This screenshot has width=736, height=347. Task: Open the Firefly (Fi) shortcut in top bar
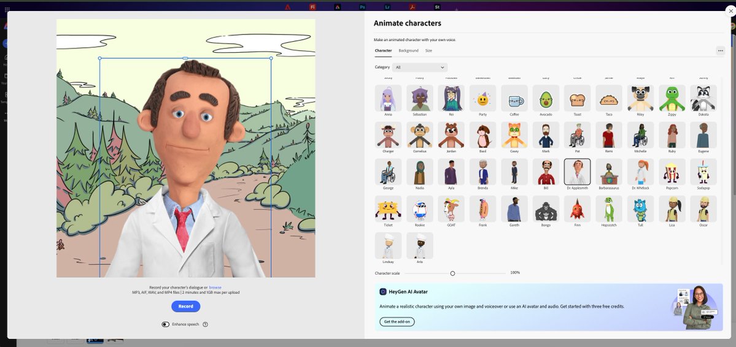[x=312, y=7]
